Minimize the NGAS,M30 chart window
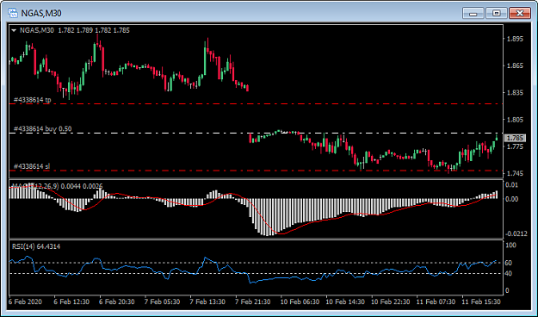The height and width of the screenshot is (317, 538). pyautogui.click(x=473, y=14)
